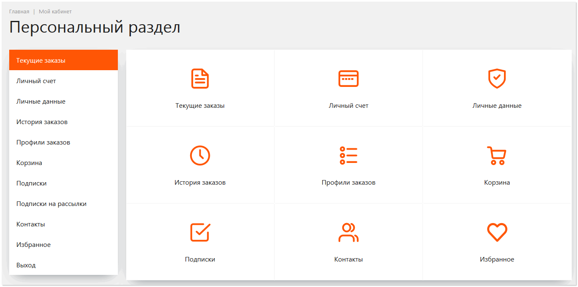Viewport: 578px width, 287px height.
Task: Open the Контакты tile label
Action: [349, 259]
